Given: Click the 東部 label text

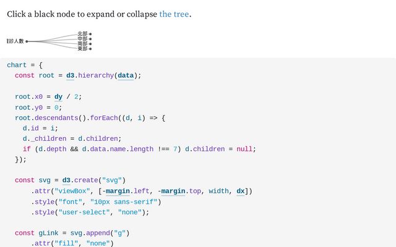Looking at the screenshot, I should 82,49.
